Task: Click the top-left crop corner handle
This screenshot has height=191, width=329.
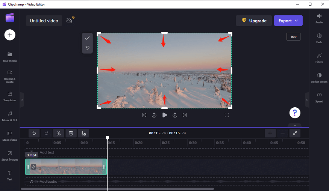Action: [x=98, y=34]
